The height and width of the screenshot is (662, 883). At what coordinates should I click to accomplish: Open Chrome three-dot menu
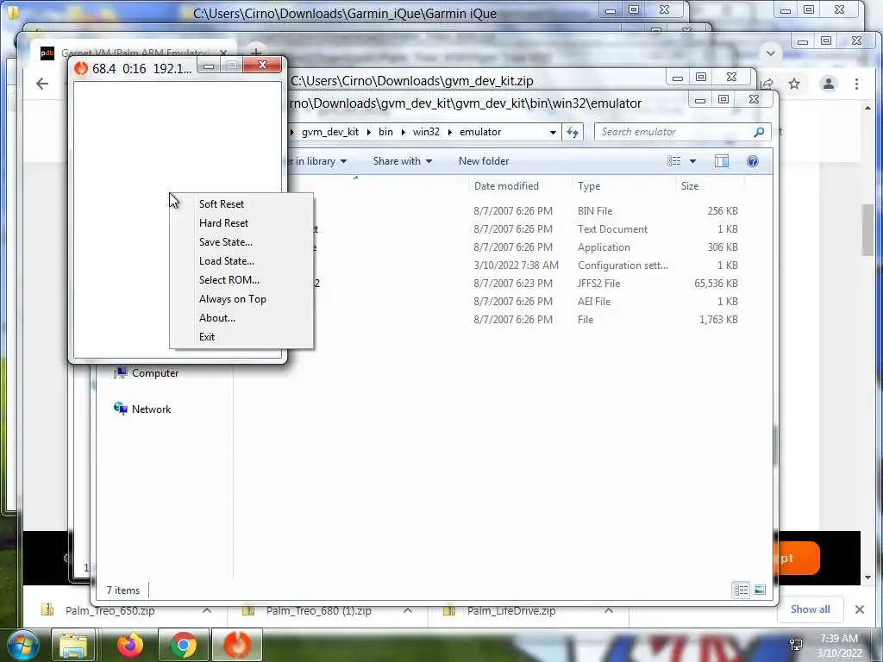point(856,84)
